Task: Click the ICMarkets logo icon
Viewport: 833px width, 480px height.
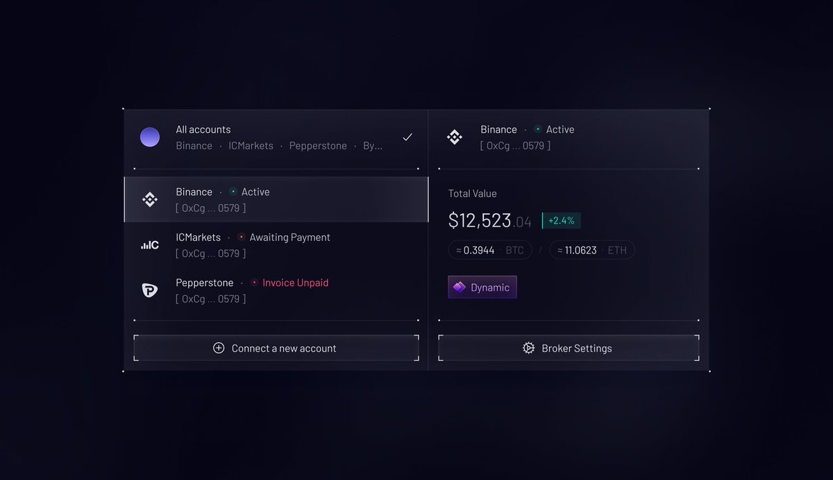Action: (x=149, y=245)
